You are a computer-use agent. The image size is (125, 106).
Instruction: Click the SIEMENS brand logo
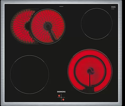tap(61, 92)
